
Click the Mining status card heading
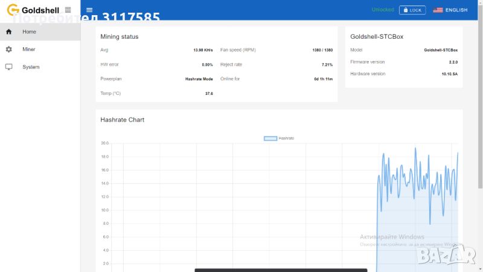pos(120,37)
